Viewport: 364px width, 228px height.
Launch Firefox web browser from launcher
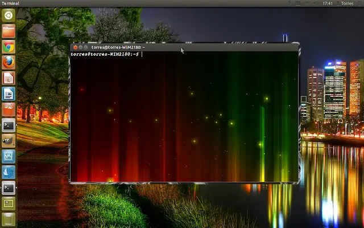9,62
